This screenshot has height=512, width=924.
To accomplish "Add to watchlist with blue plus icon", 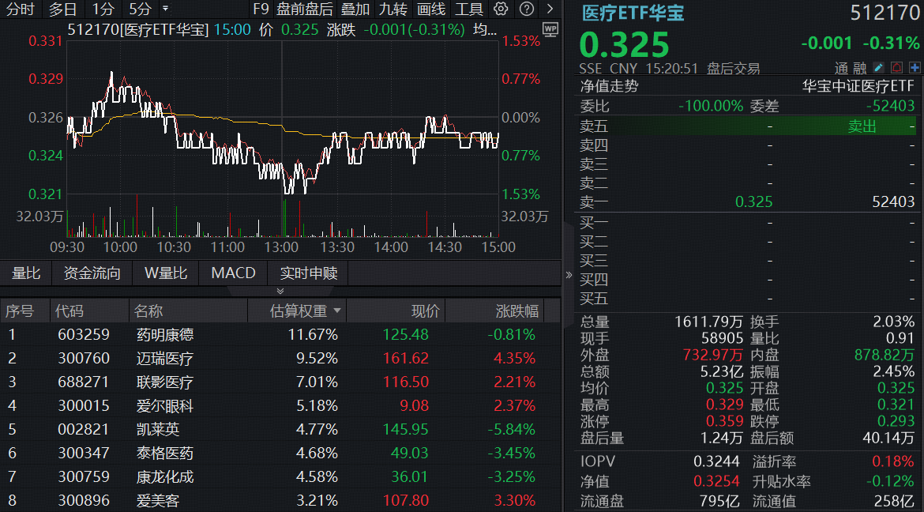I will [915, 68].
